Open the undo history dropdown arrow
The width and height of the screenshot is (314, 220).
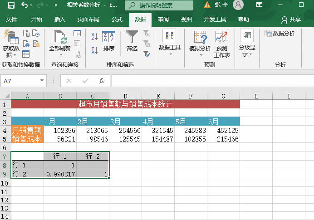(x=31, y=5)
